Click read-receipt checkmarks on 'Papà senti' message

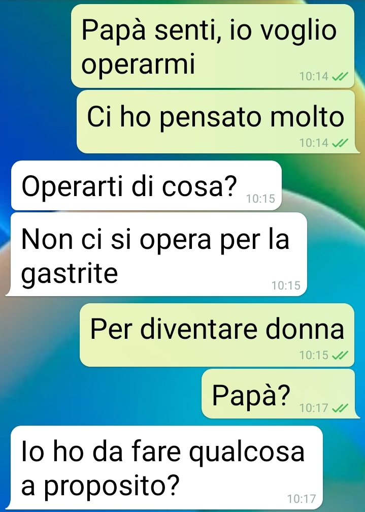tap(340, 76)
